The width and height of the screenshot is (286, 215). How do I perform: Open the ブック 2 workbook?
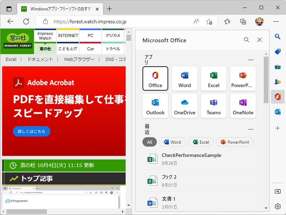199,181
